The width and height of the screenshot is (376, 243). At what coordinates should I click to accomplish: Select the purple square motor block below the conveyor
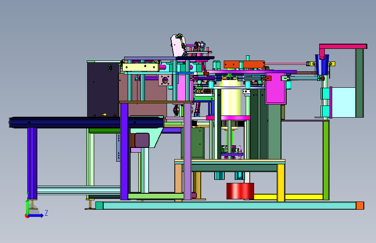142,140
